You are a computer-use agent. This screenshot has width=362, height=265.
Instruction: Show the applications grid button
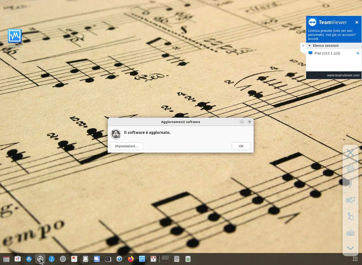pyautogui.click(x=355, y=259)
